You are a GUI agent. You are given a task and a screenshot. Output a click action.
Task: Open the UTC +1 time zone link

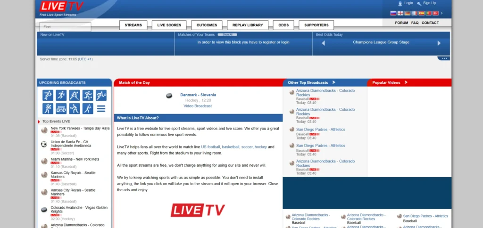pos(85,59)
